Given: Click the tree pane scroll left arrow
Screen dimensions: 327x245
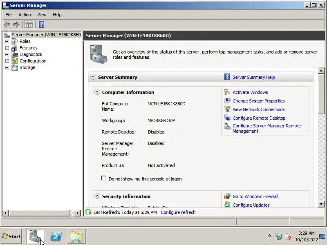Looking at the screenshot, I should click(x=5, y=213).
